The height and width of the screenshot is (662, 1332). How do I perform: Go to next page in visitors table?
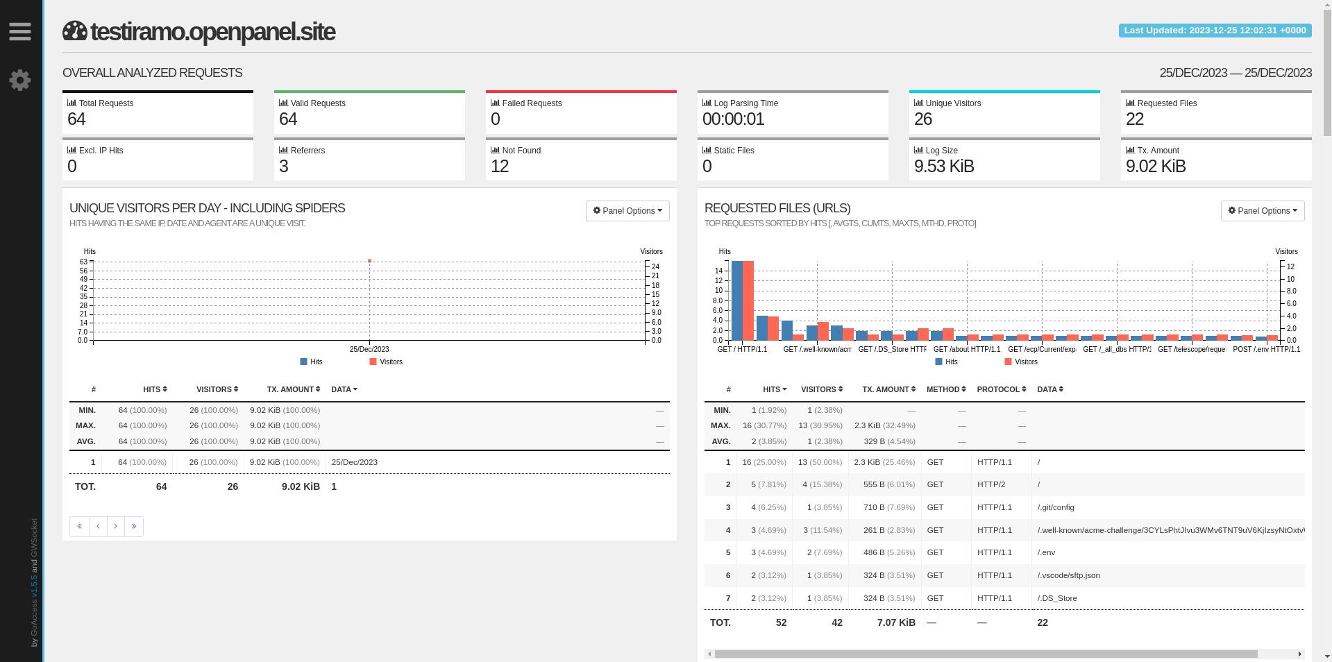pos(116,527)
